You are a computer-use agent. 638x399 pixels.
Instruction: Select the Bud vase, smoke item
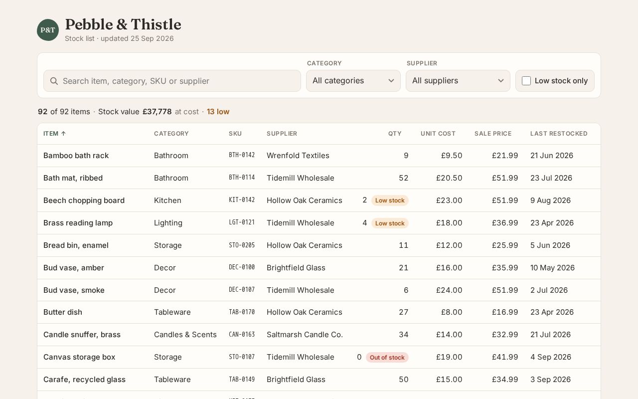click(74, 290)
